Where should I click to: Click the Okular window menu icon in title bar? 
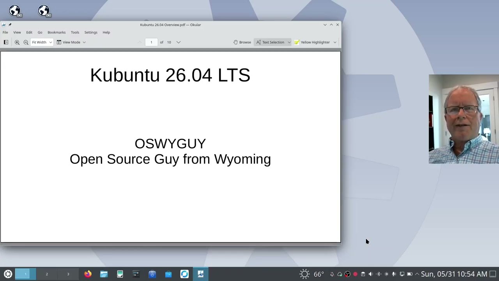[x=4, y=25]
